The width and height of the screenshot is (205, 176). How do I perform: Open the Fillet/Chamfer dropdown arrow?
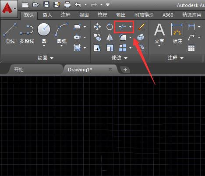[x=130, y=37]
